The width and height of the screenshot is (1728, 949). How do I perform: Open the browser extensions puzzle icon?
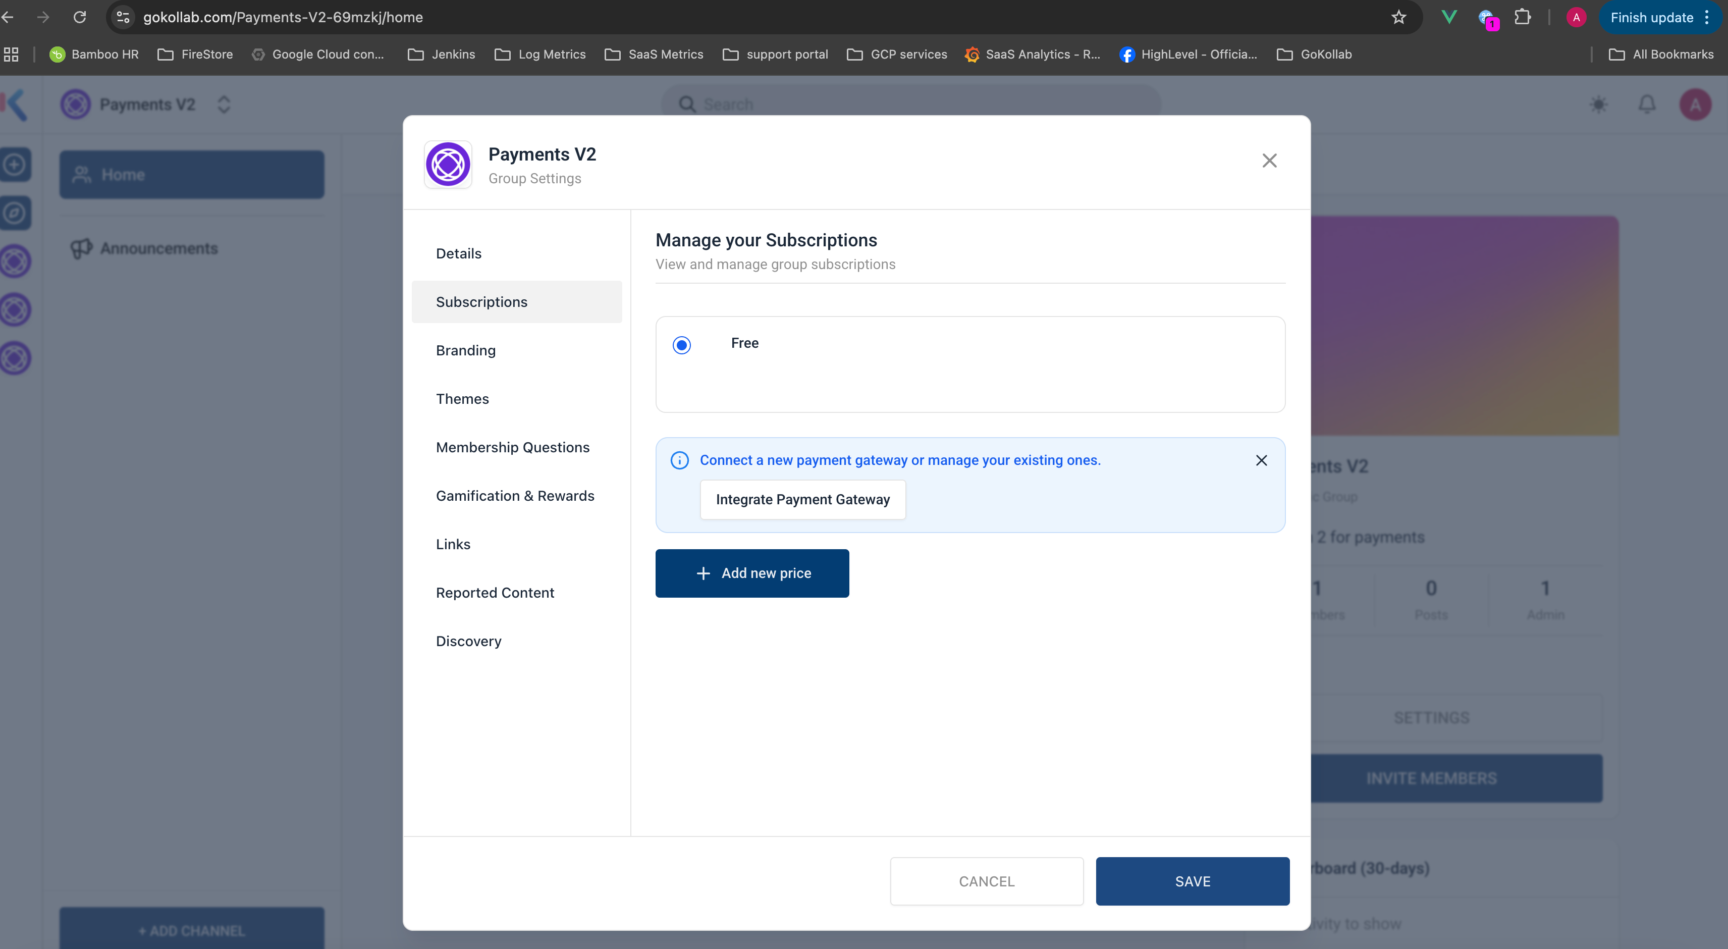[x=1523, y=18]
